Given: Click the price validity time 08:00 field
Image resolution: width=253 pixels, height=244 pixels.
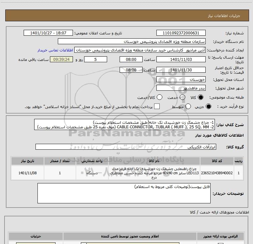Looking at the screenshot, I should (131, 70).
